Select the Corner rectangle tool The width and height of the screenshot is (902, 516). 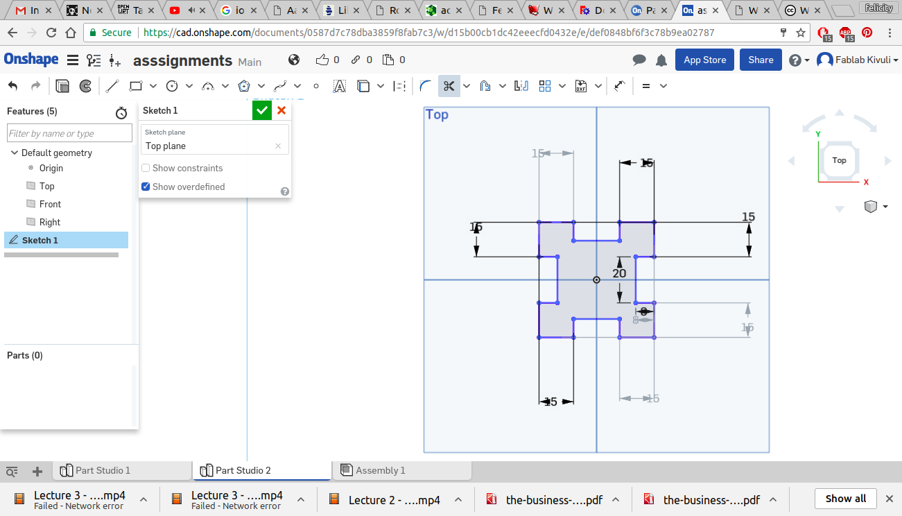(x=136, y=86)
